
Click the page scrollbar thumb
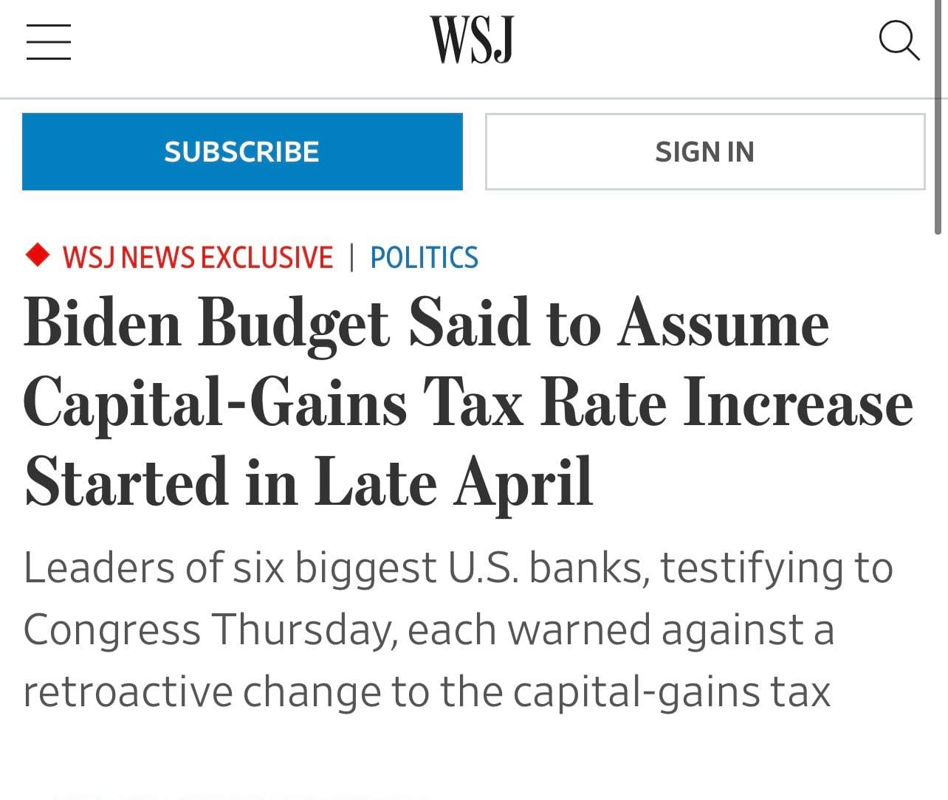coord(938,117)
